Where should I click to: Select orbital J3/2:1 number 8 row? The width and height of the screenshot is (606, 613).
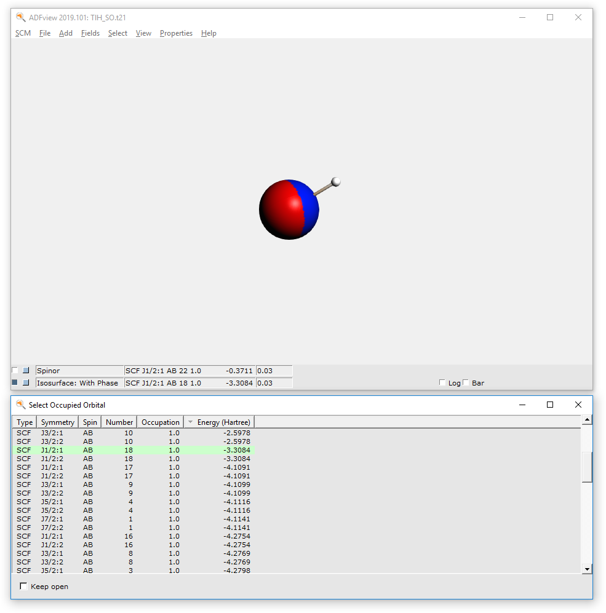[134, 553]
